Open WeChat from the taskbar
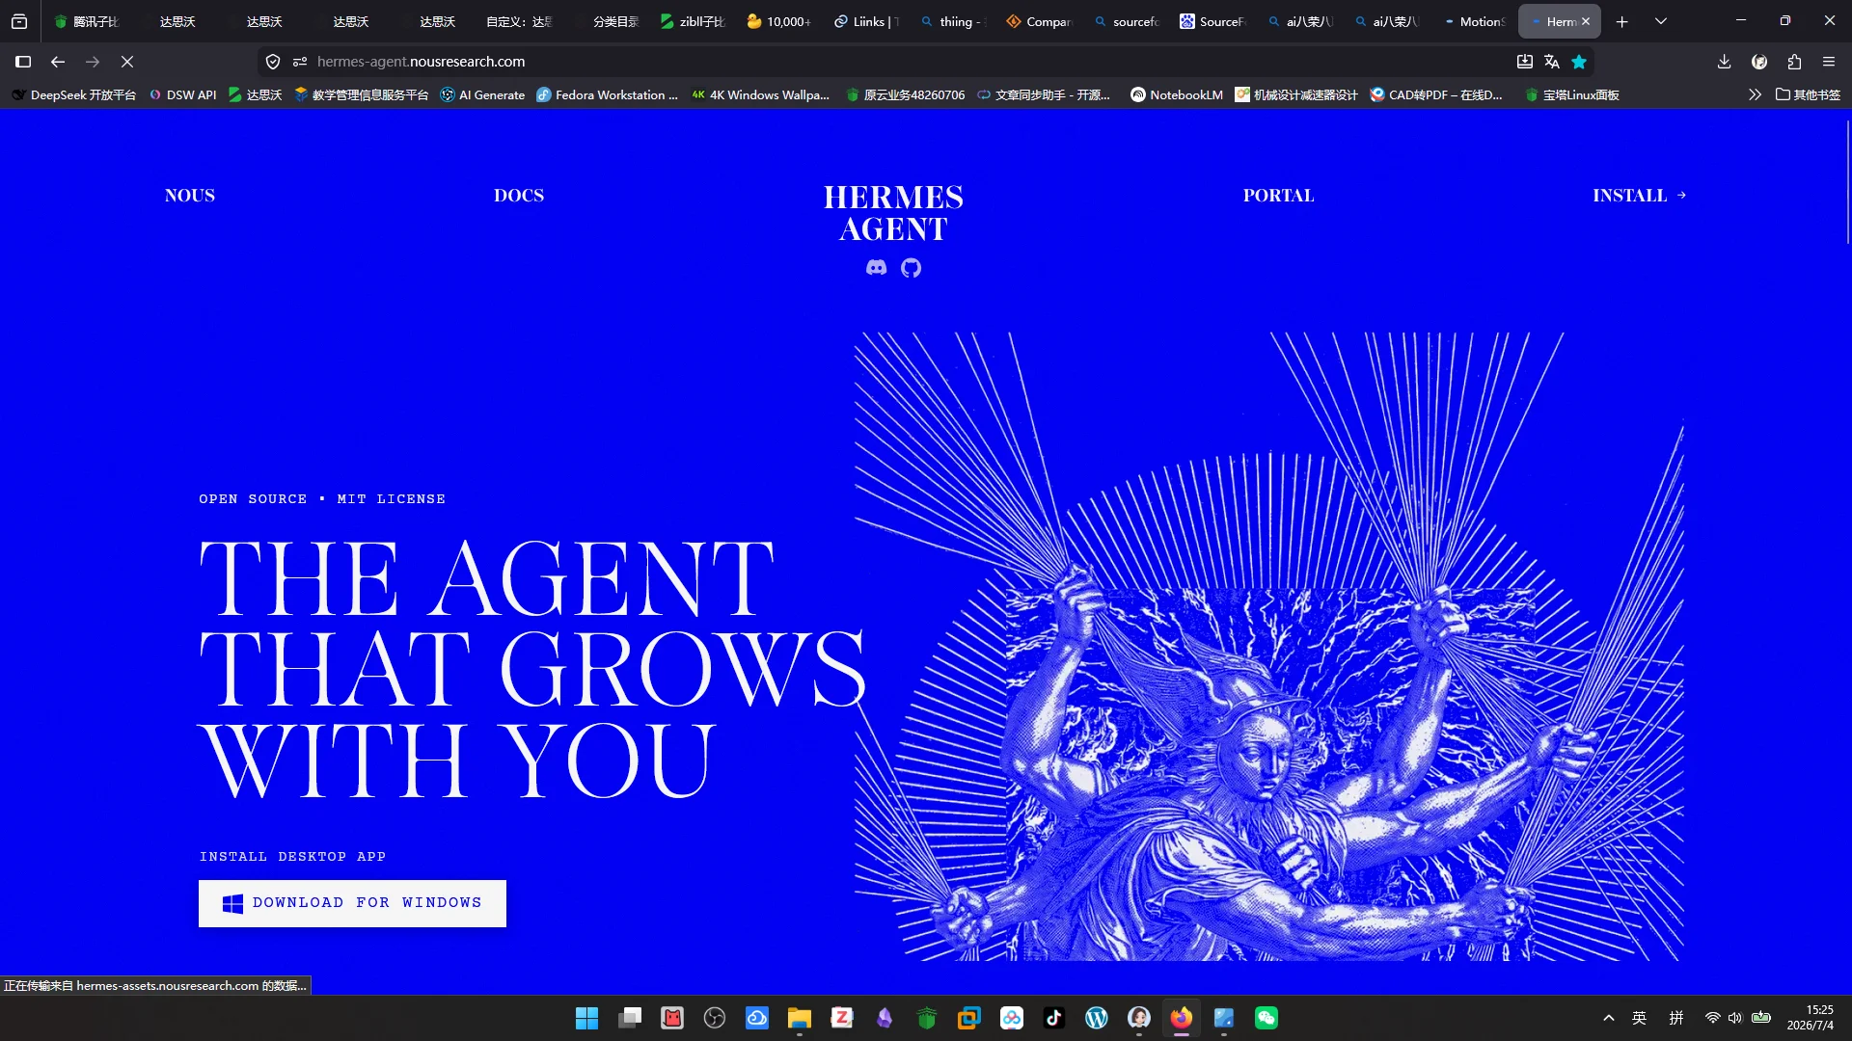Viewport: 1852px width, 1041px height. [1266, 1018]
